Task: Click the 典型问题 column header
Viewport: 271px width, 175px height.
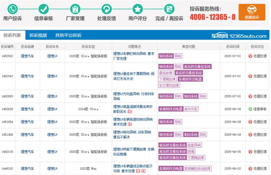Action: (x=189, y=47)
